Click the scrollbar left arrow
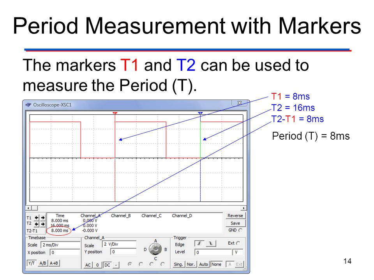The image size is (374, 280). click(28, 208)
